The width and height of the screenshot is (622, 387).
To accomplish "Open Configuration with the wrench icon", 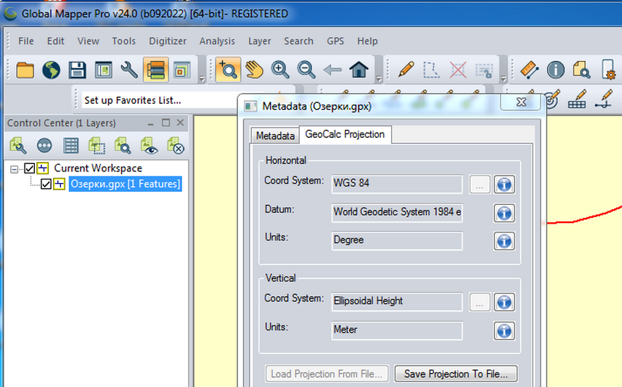I will (x=129, y=70).
